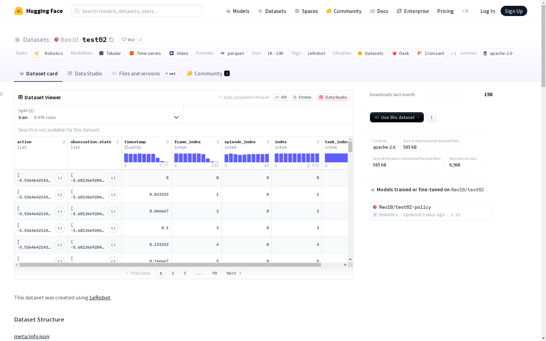Show the +1 additional libraries
546x341 pixels.
point(454,53)
